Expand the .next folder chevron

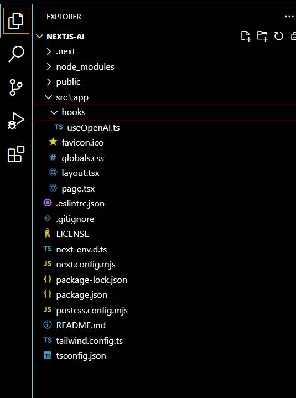point(49,51)
